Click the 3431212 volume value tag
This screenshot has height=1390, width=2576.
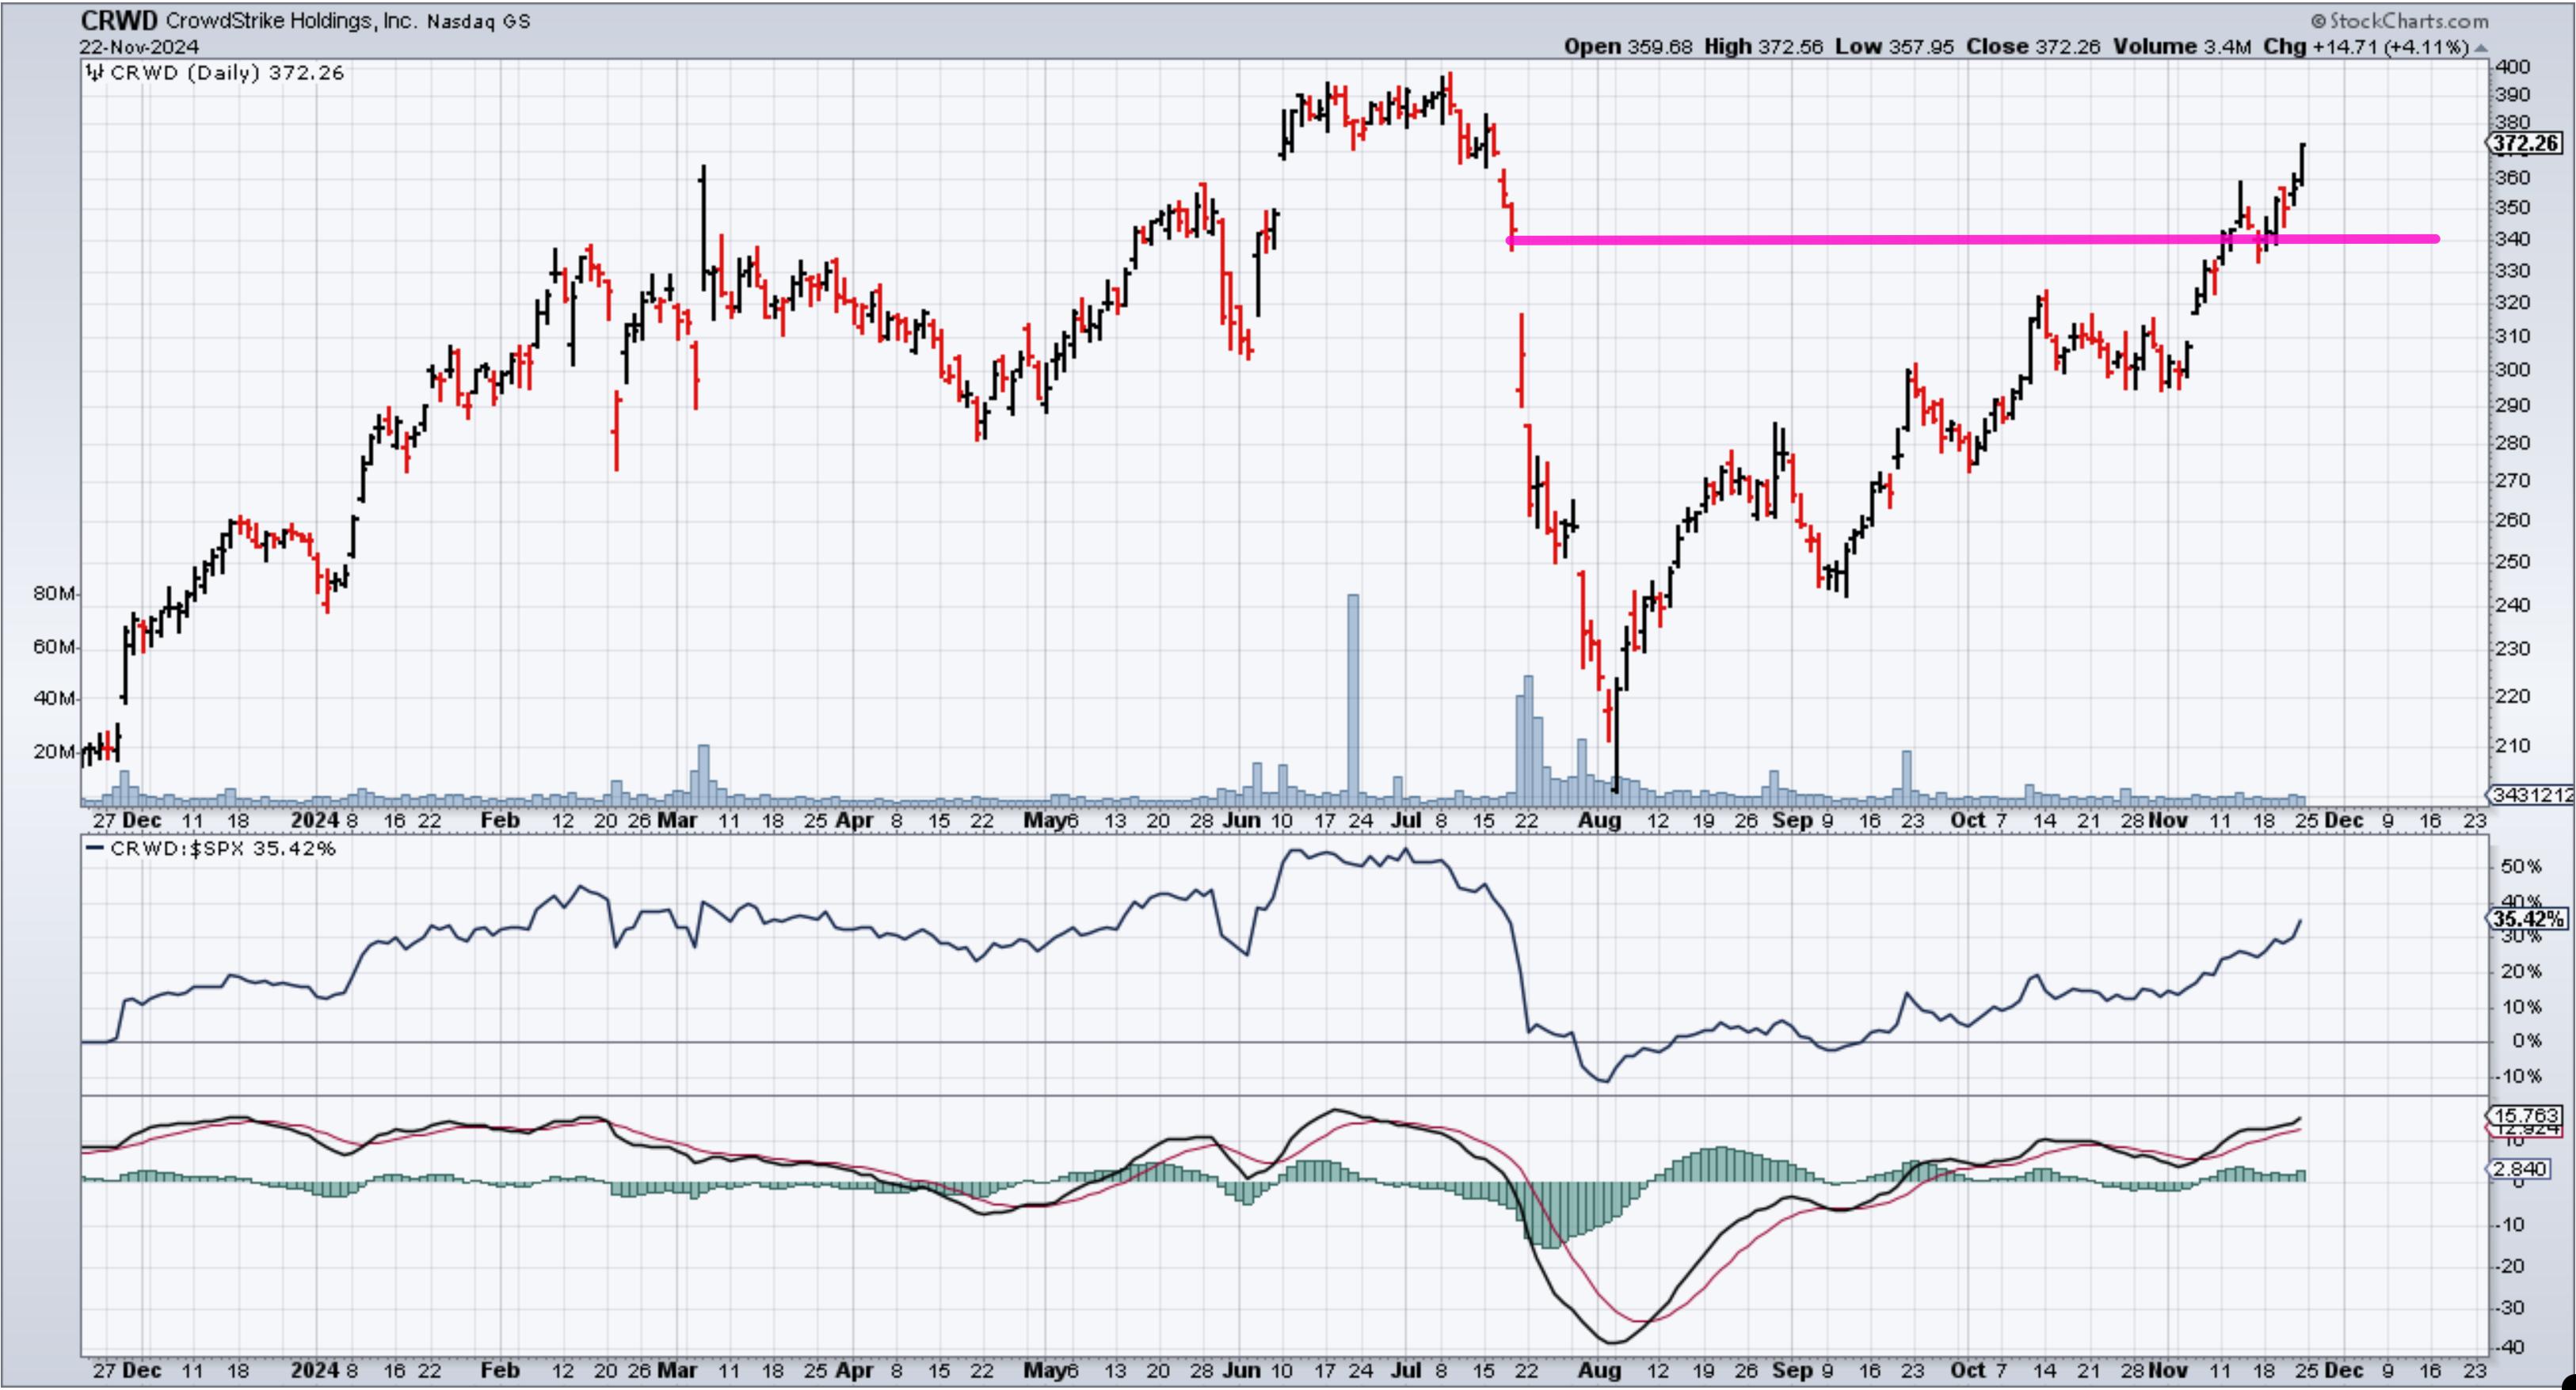click(x=2531, y=795)
